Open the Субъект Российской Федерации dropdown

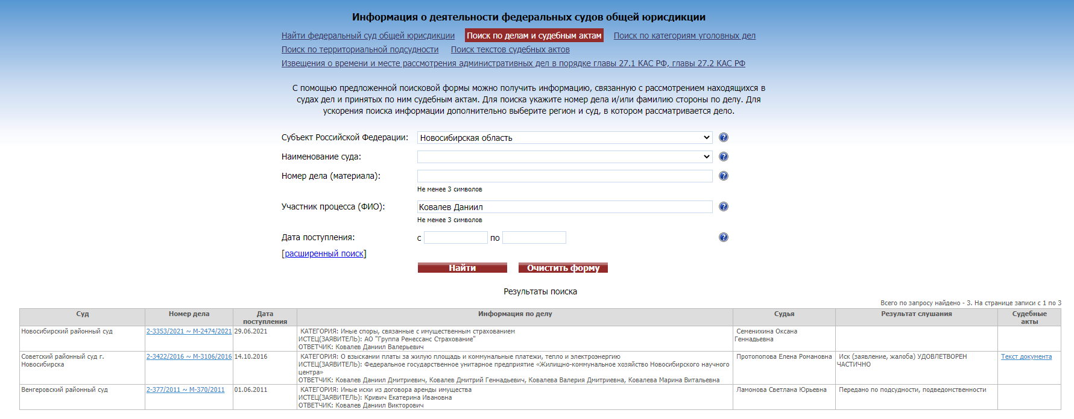click(564, 138)
